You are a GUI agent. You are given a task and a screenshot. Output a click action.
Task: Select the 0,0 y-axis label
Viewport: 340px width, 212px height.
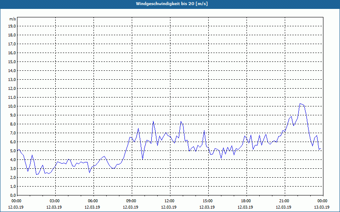pyautogui.click(x=13, y=195)
